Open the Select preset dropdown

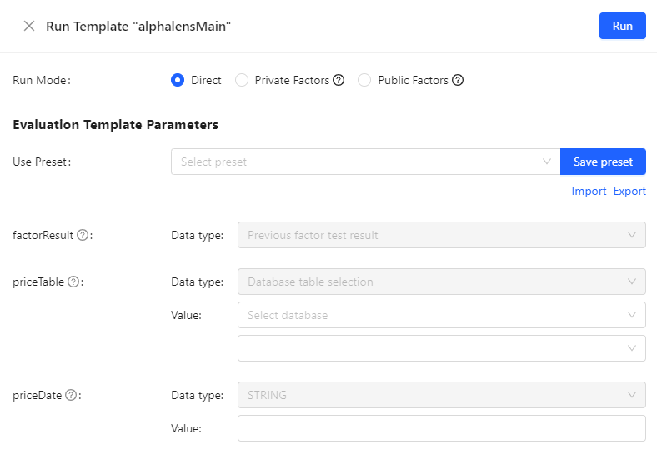tap(365, 162)
